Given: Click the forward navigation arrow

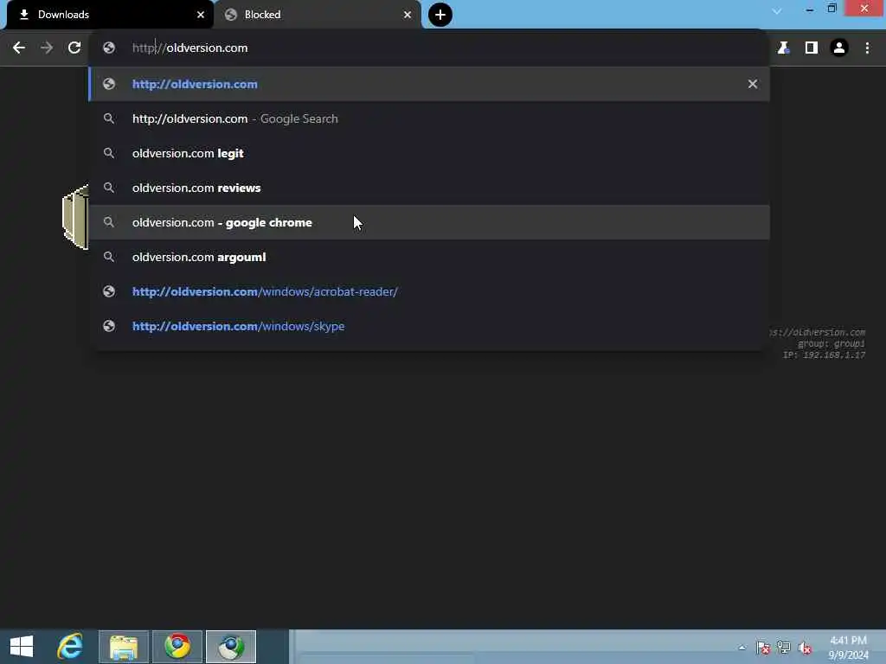Looking at the screenshot, I should point(47,48).
